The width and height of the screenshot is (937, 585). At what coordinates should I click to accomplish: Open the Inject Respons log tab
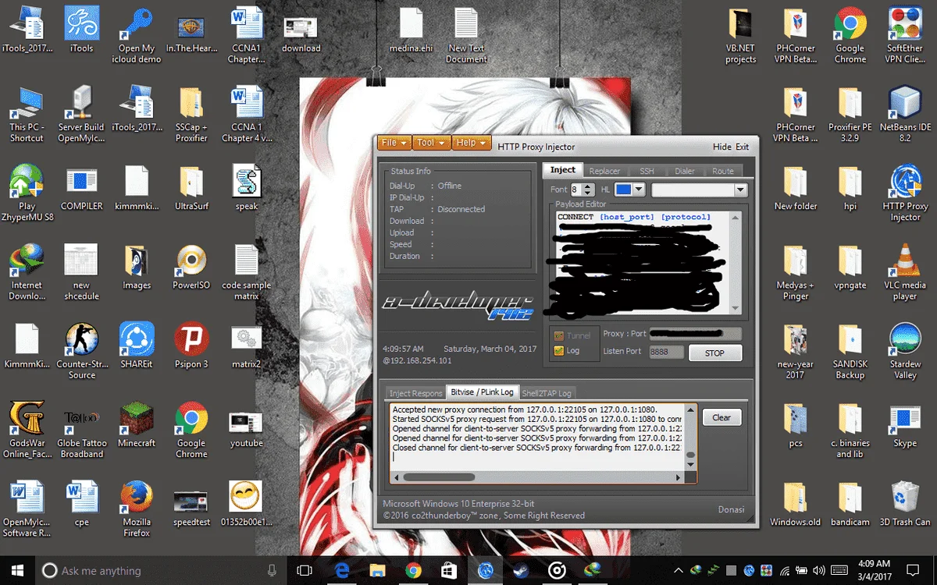(x=415, y=393)
